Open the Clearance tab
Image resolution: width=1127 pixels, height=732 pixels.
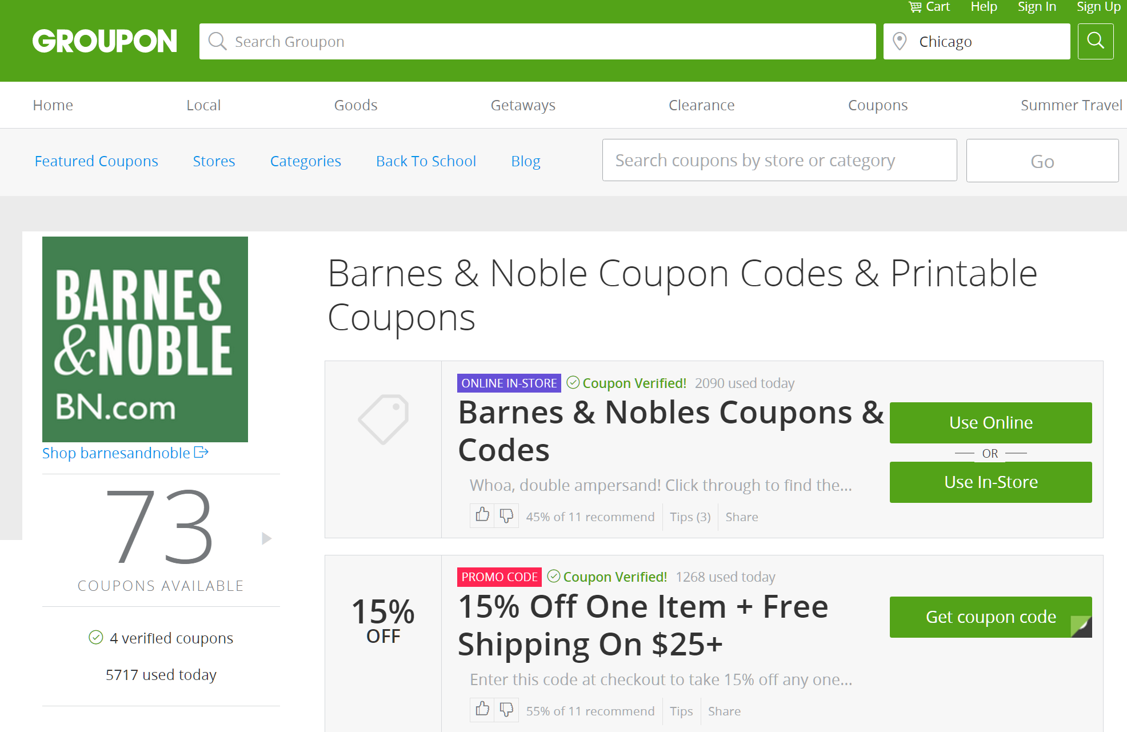701,105
